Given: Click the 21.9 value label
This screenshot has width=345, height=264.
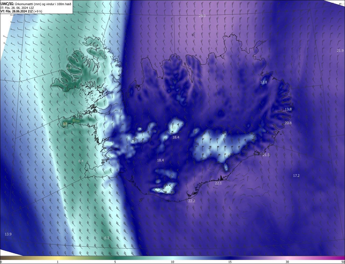Looking at the screenshot, I should tap(340, 51).
